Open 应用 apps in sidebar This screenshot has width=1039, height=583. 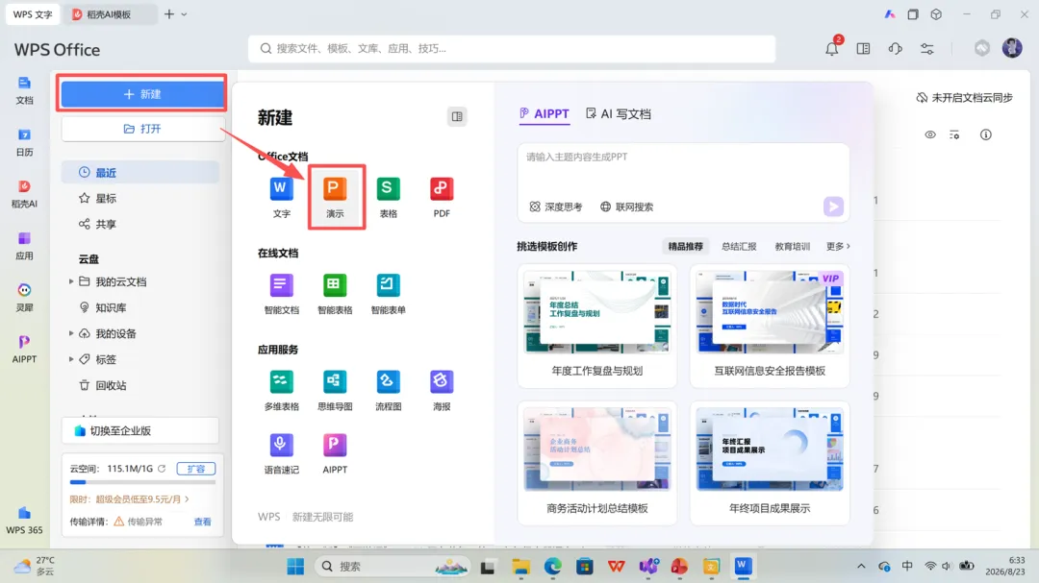[24, 246]
